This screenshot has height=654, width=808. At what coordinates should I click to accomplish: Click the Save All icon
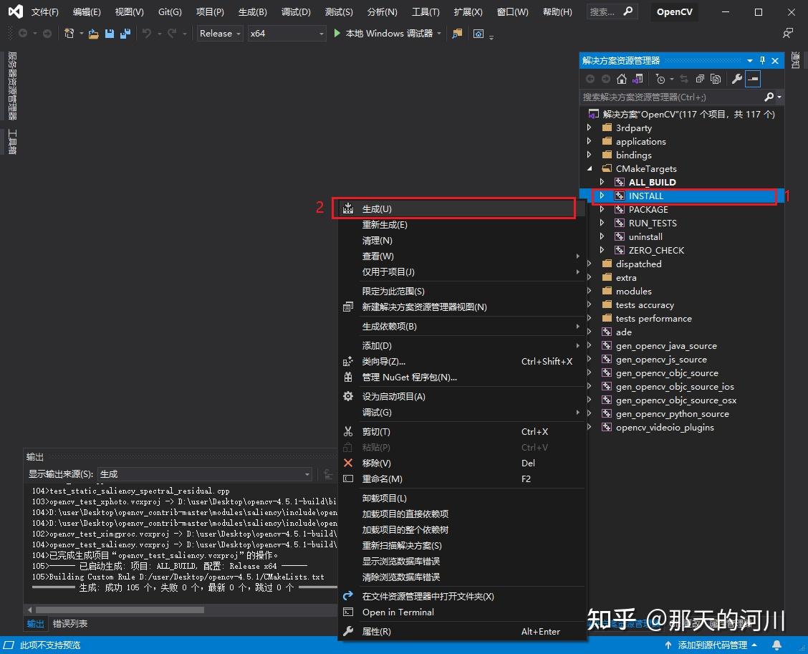[x=125, y=34]
